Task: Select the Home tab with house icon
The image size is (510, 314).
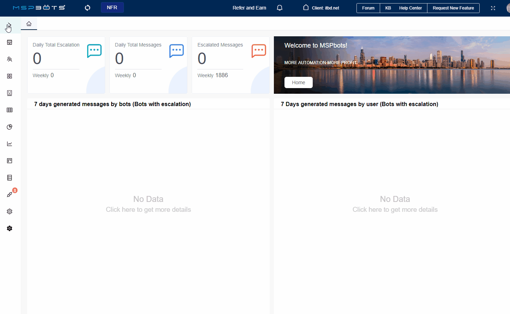Action: coord(29,24)
